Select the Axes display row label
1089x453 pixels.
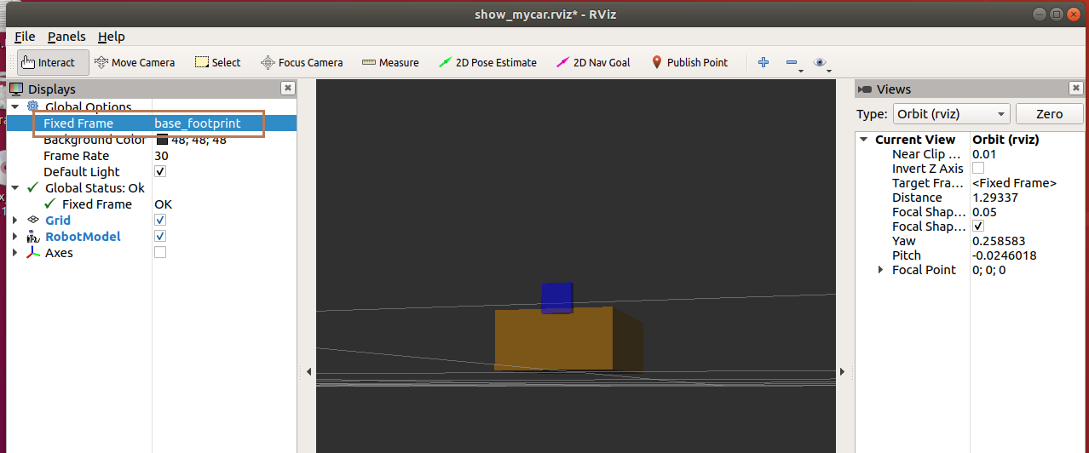tap(59, 252)
